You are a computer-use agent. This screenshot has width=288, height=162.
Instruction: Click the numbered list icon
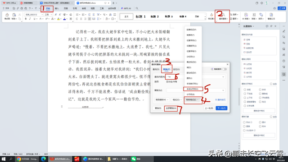83,14
